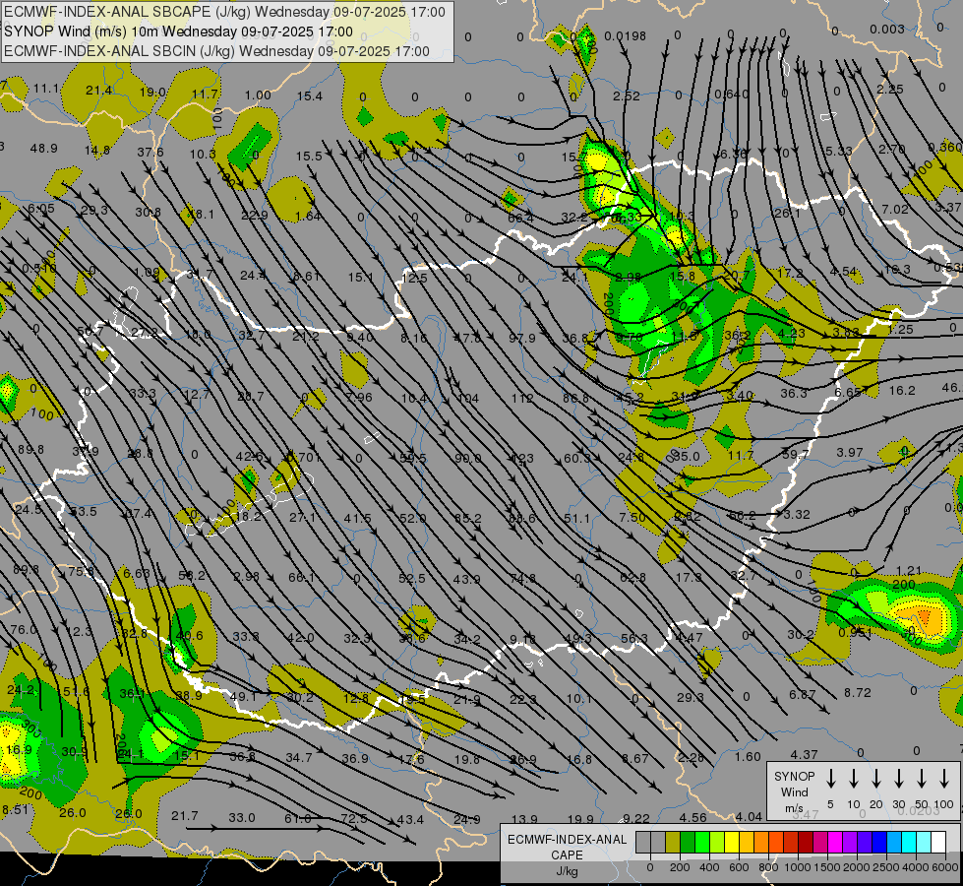The width and height of the screenshot is (963, 886).
Task: Click the map value 21.4
Action: pos(99,91)
